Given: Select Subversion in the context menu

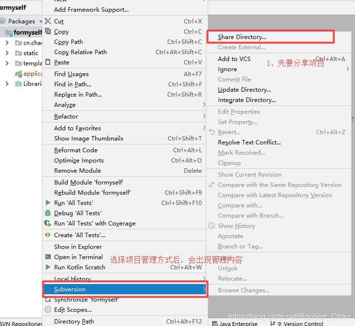Looking at the screenshot, I should 125,289.
